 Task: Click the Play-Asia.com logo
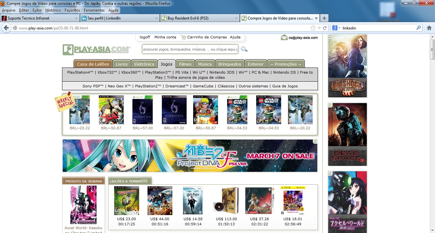[96, 50]
